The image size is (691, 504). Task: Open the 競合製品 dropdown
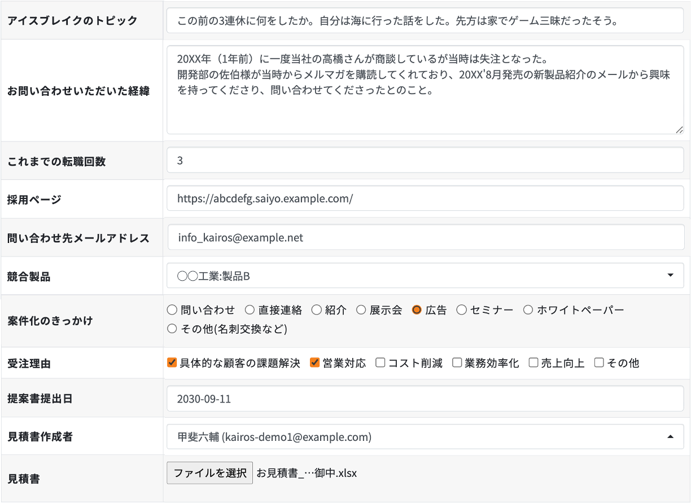pos(425,276)
